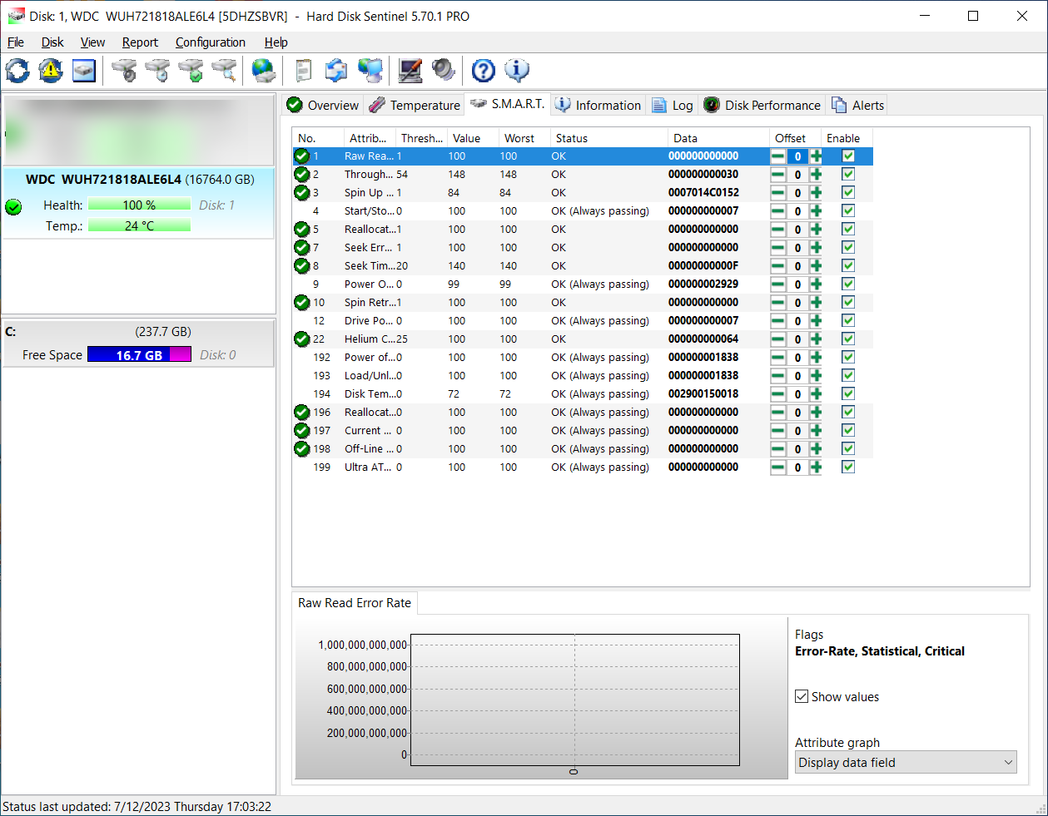Click the monitor with screwdriver configuration icon
Viewport: 1048px width, 816px height.
click(410, 71)
